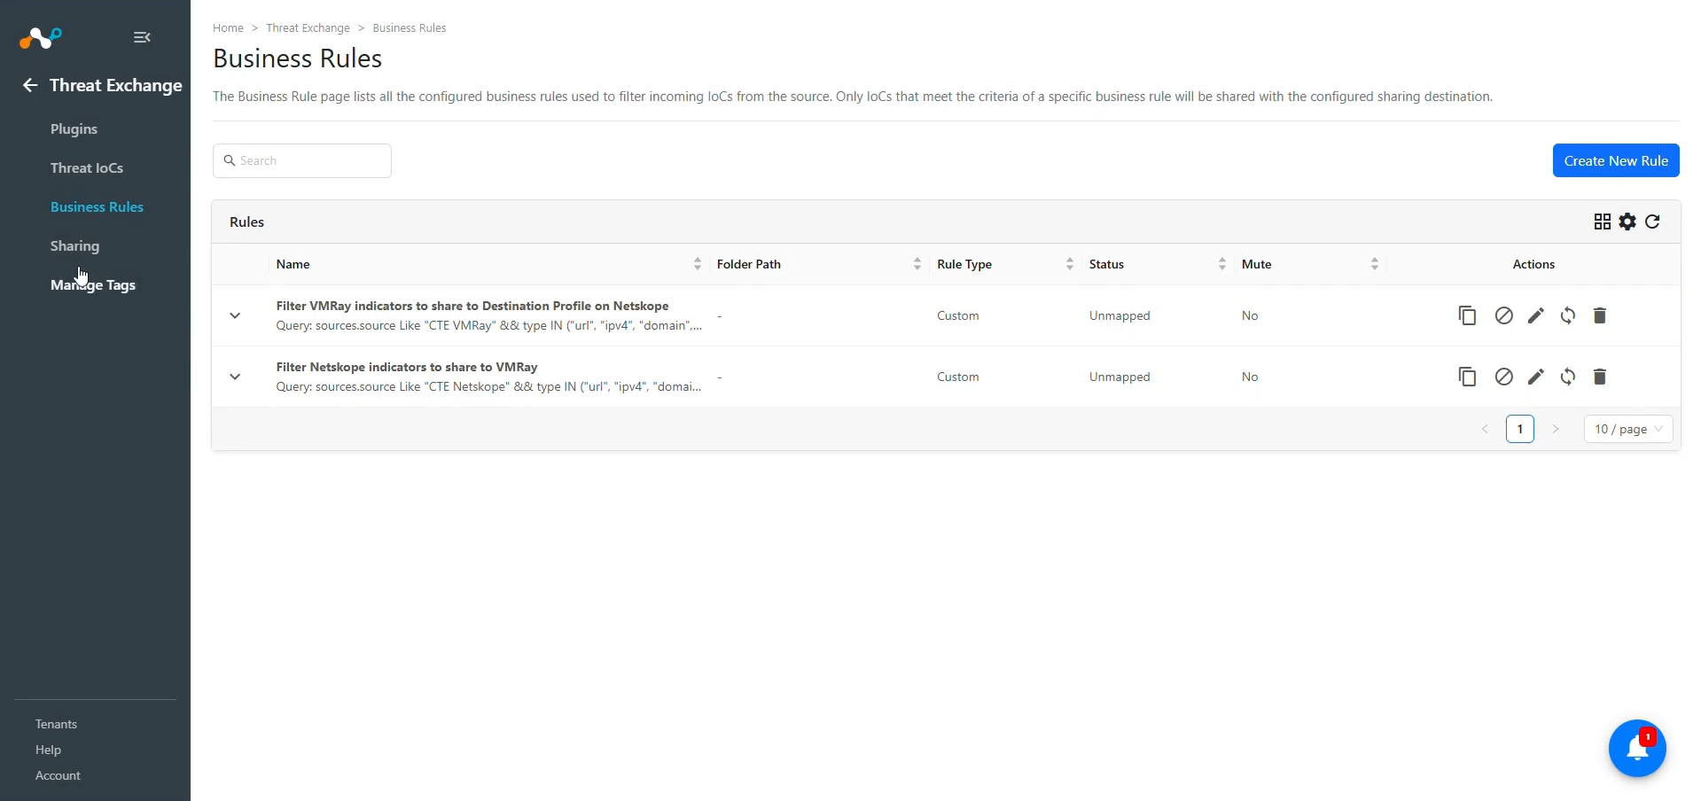
Task: Click the Mute value No for Netskope rule
Action: click(x=1250, y=377)
